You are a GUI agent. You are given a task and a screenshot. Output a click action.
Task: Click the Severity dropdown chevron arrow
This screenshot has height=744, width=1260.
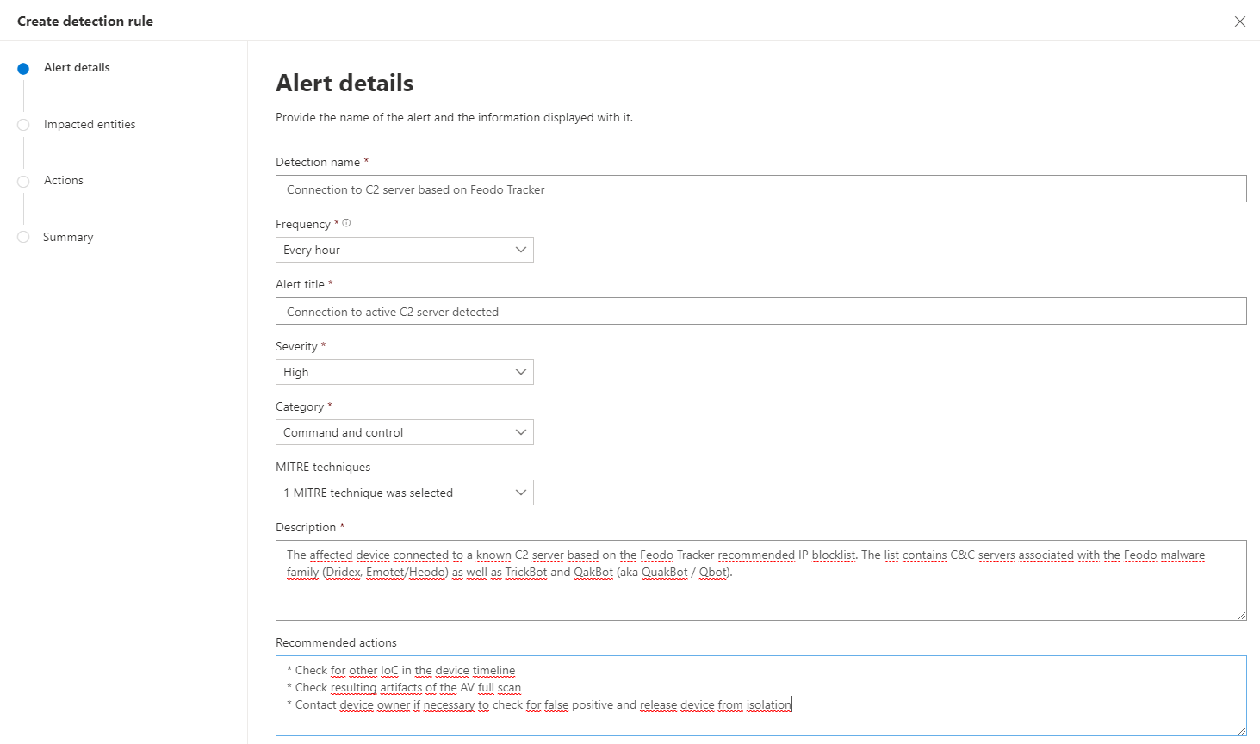coord(520,372)
